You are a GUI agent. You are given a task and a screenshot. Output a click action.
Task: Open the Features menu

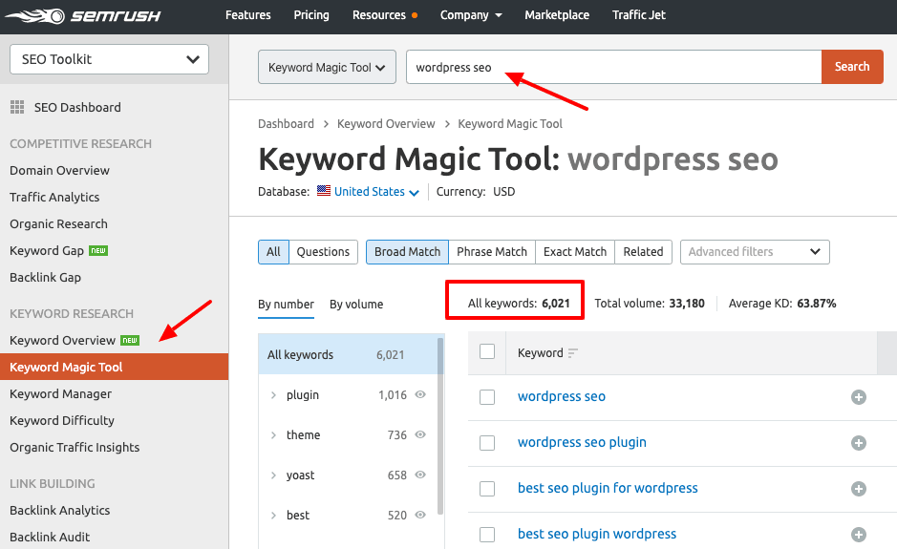[247, 15]
